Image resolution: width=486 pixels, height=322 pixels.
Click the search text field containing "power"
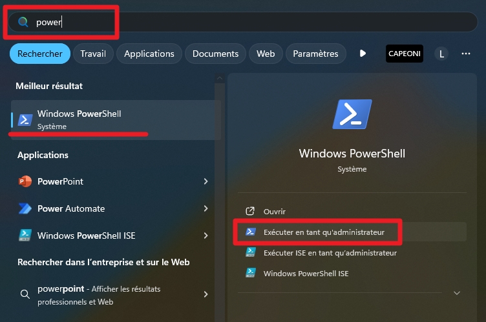pyautogui.click(x=243, y=22)
